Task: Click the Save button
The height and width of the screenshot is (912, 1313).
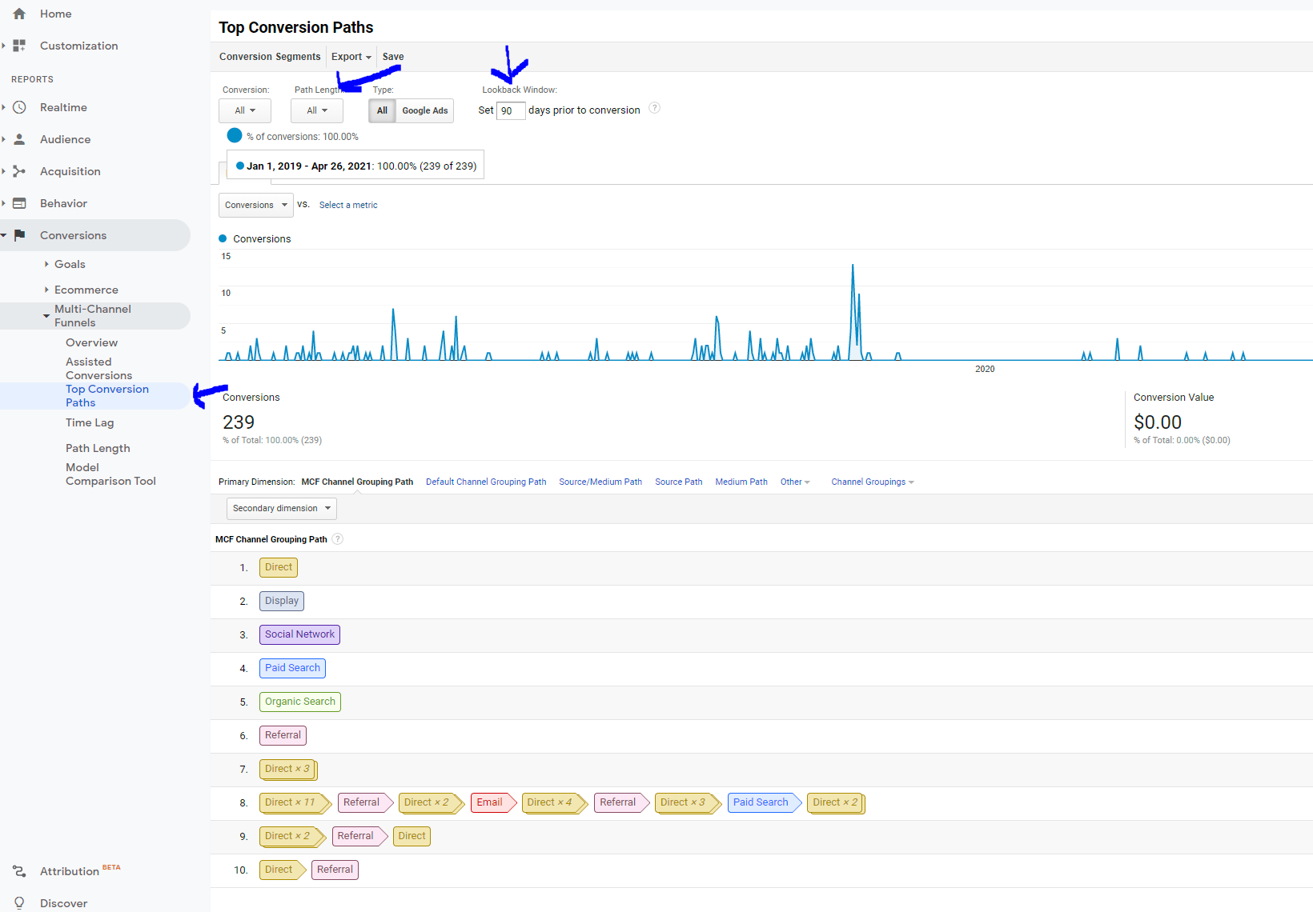Action: tap(393, 57)
